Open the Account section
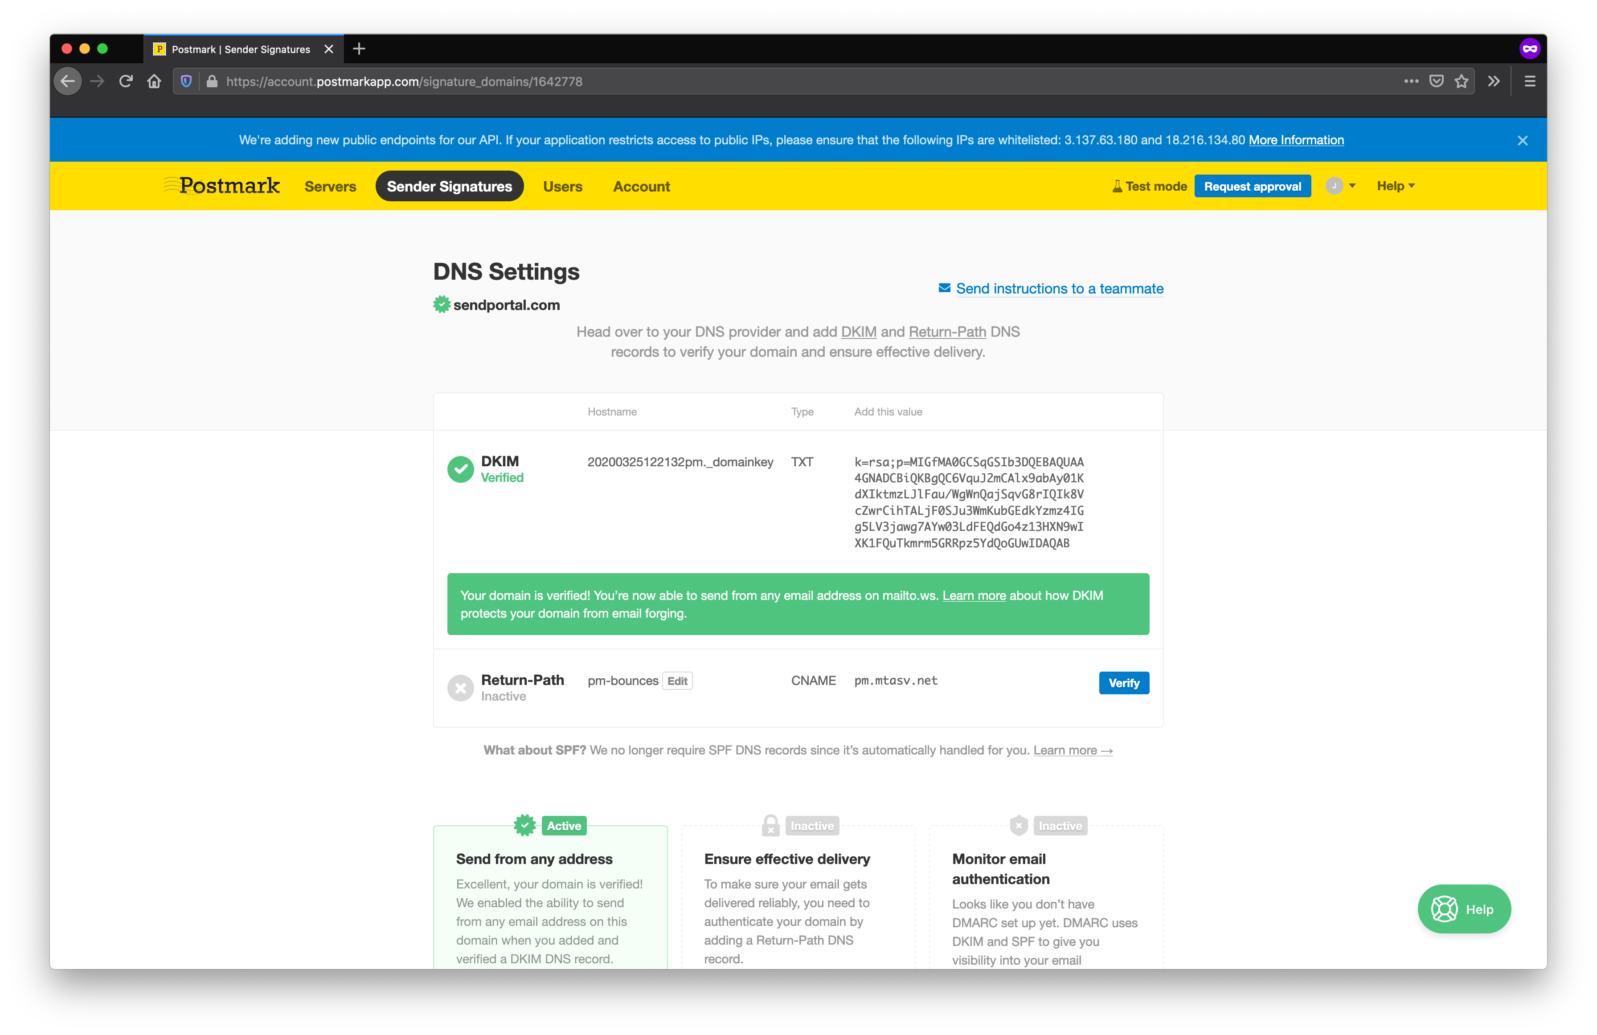The image size is (1597, 1035). click(x=642, y=187)
